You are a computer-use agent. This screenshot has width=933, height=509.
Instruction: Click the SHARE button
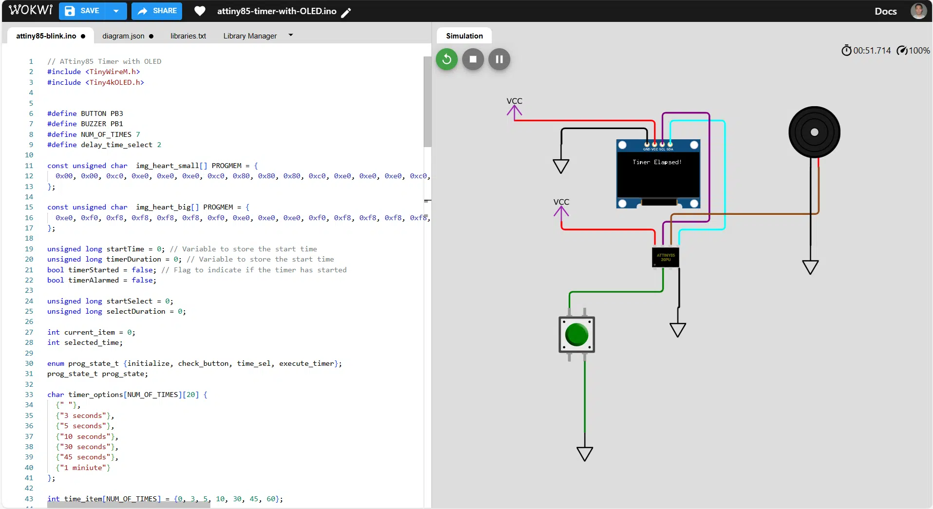click(157, 11)
